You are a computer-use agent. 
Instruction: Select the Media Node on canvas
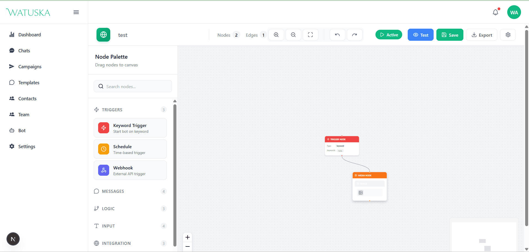[x=370, y=186]
